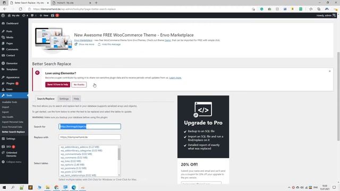The width and height of the screenshot is (340, 191).
Task: Switch to the Home E - My site tab
Action: click(72, 3)
